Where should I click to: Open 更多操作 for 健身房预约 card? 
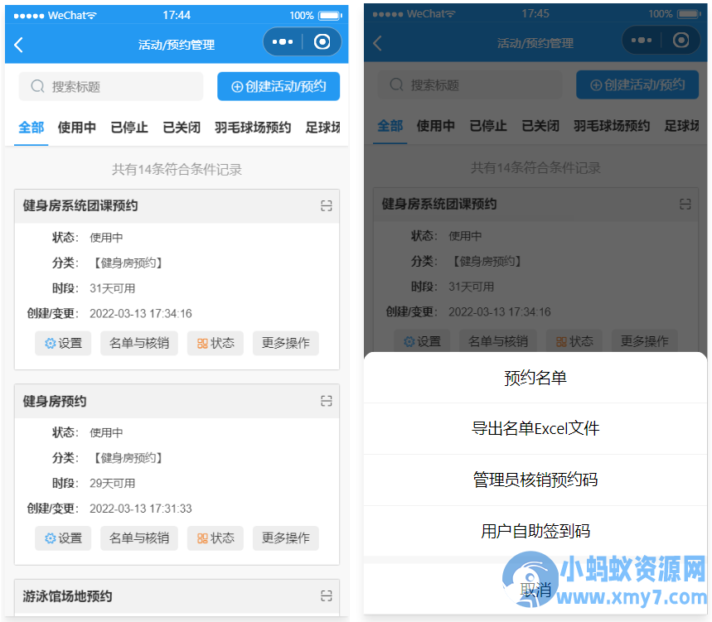point(286,538)
